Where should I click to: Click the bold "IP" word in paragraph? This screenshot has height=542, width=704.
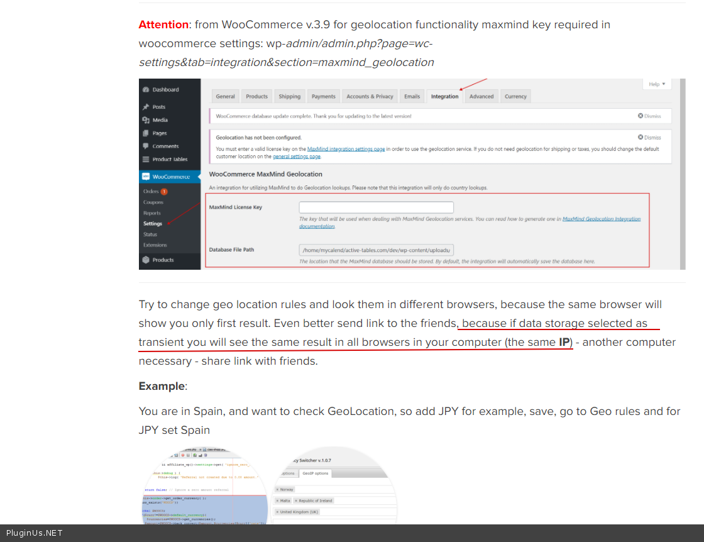coord(564,342)
